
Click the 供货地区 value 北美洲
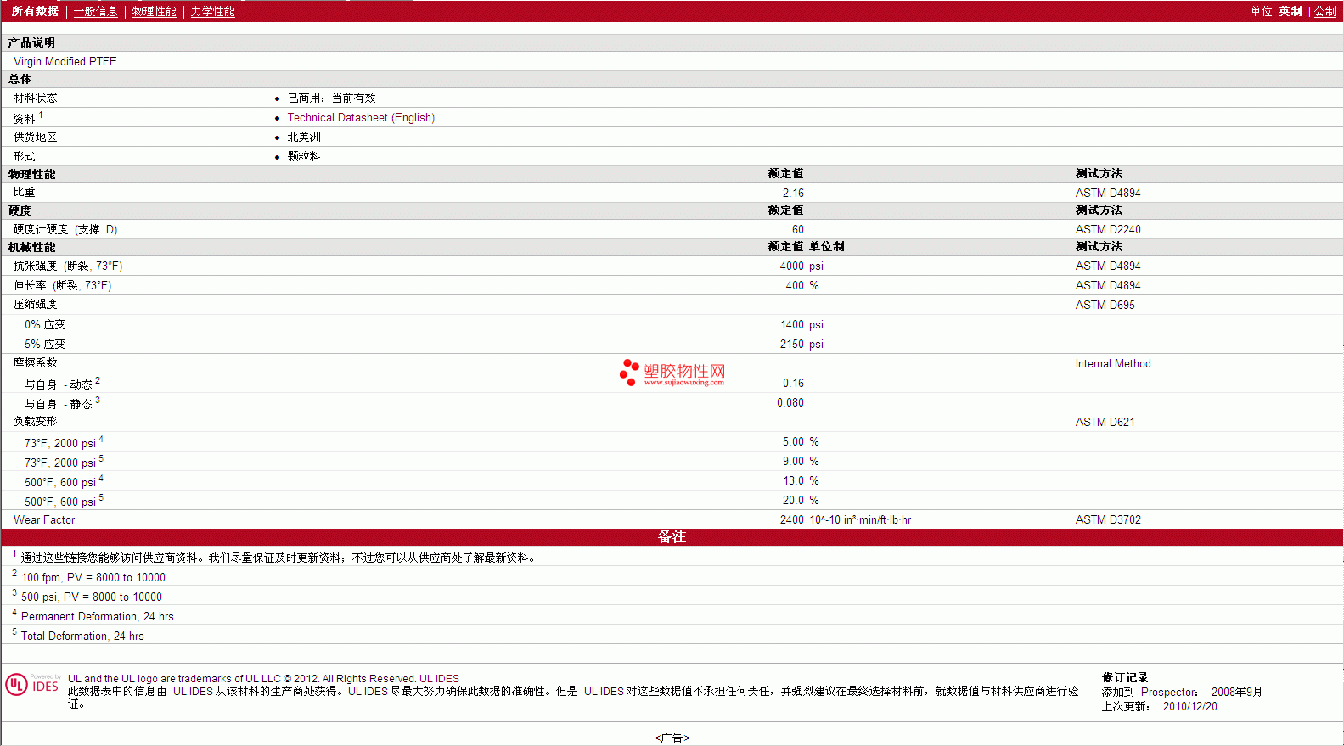[304, 137]
